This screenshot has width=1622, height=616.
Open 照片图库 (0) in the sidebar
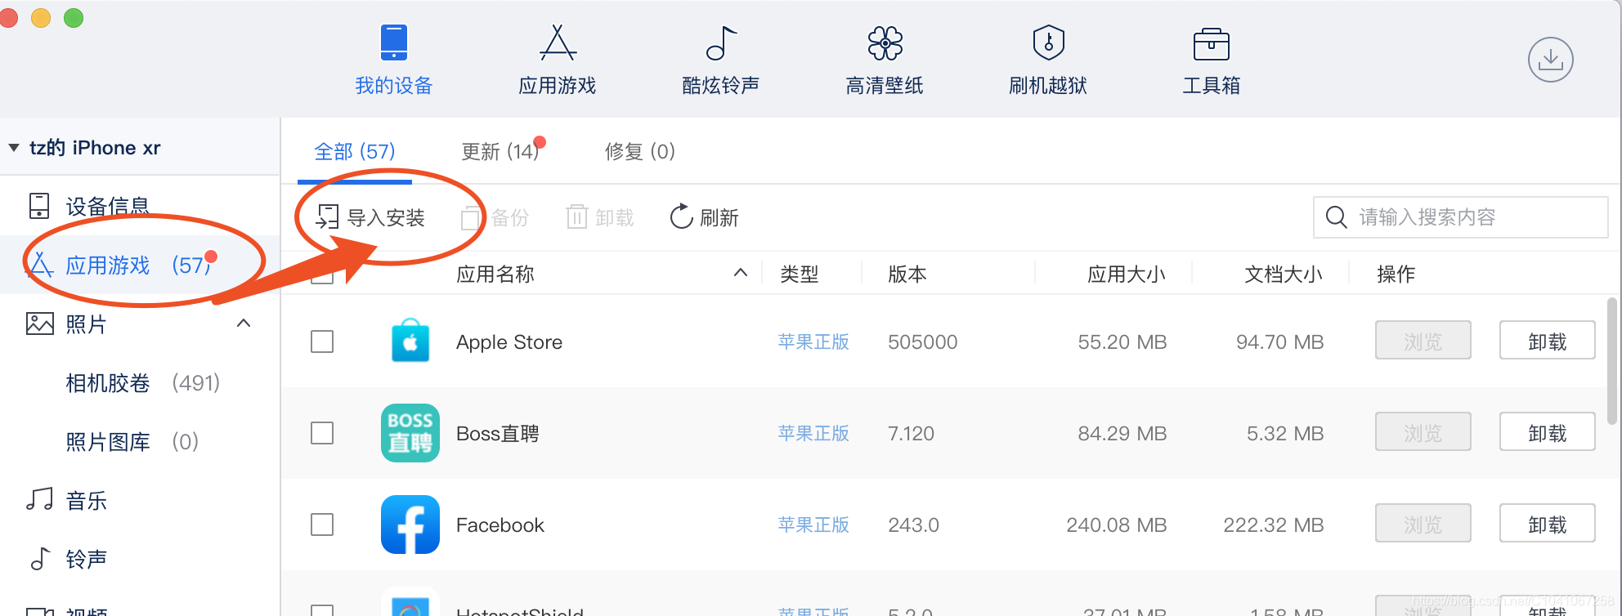132,441
